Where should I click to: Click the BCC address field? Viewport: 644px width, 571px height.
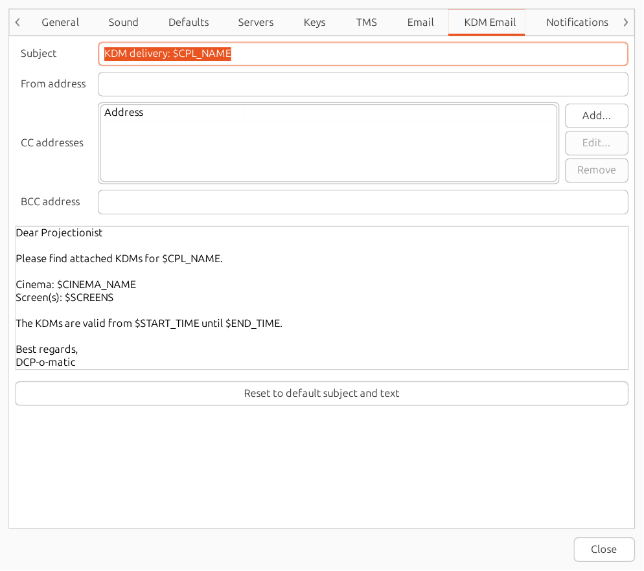[363, 202]
